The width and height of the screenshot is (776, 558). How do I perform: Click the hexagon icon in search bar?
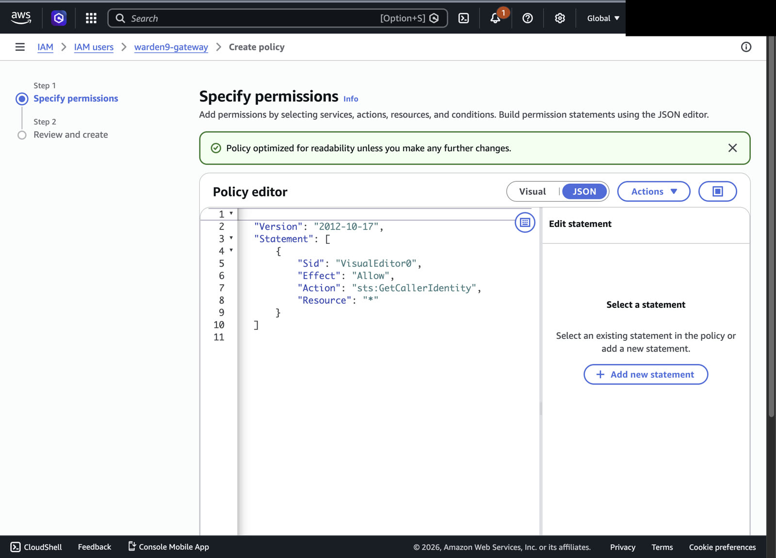434,18
